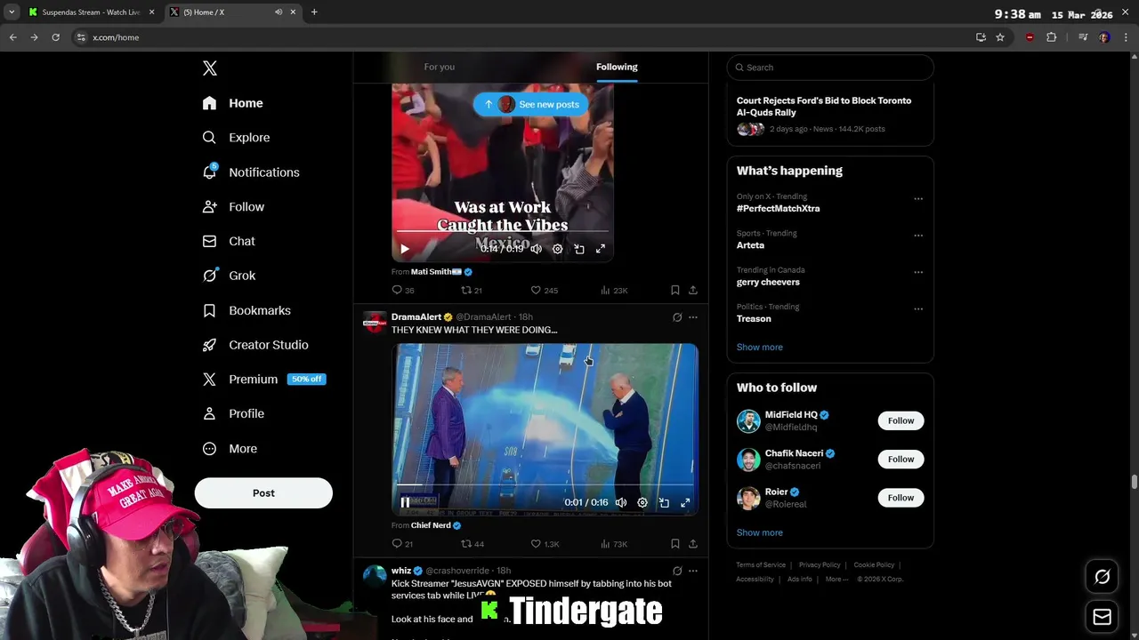Play the Mati Smith video

(x=405, y=249)
